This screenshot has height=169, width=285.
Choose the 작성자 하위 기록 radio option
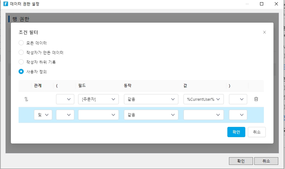tap(21, 62)
